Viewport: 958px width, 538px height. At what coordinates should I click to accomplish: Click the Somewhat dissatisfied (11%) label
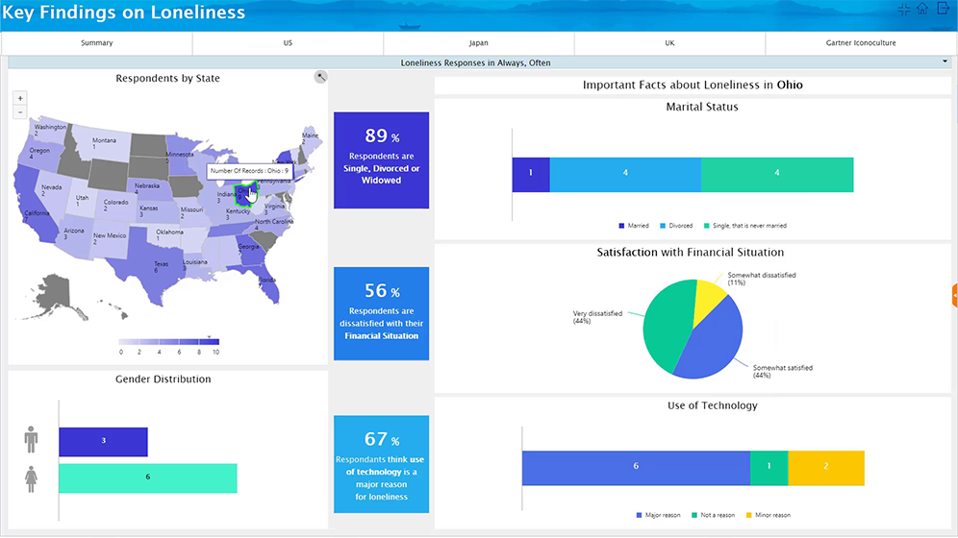coord(761,279)
